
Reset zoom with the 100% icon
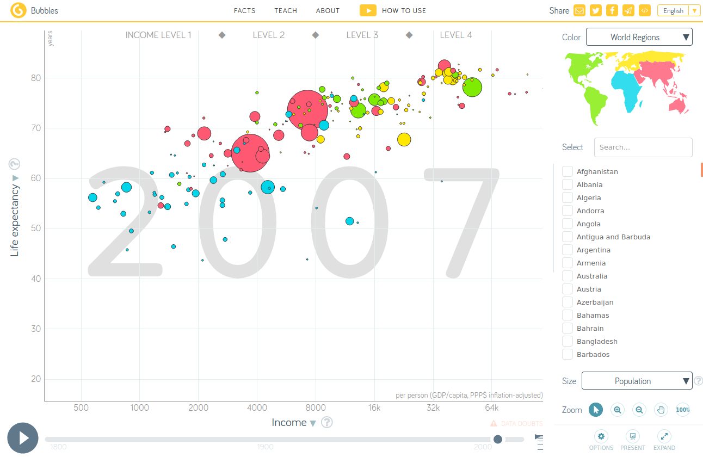683,410
